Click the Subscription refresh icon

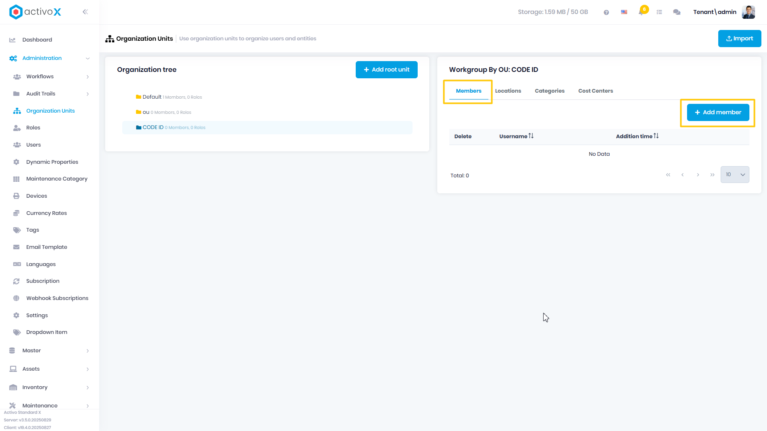[16, 281]
